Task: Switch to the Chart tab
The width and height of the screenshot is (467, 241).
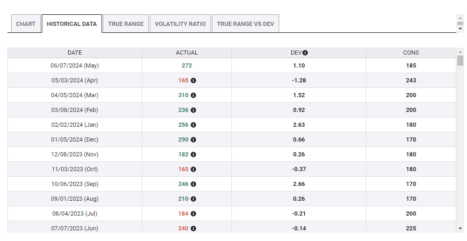Action: pos(26,24)
